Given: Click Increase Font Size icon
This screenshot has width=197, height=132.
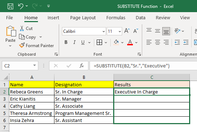Looking at the screenshot, I should coord(127,31).
